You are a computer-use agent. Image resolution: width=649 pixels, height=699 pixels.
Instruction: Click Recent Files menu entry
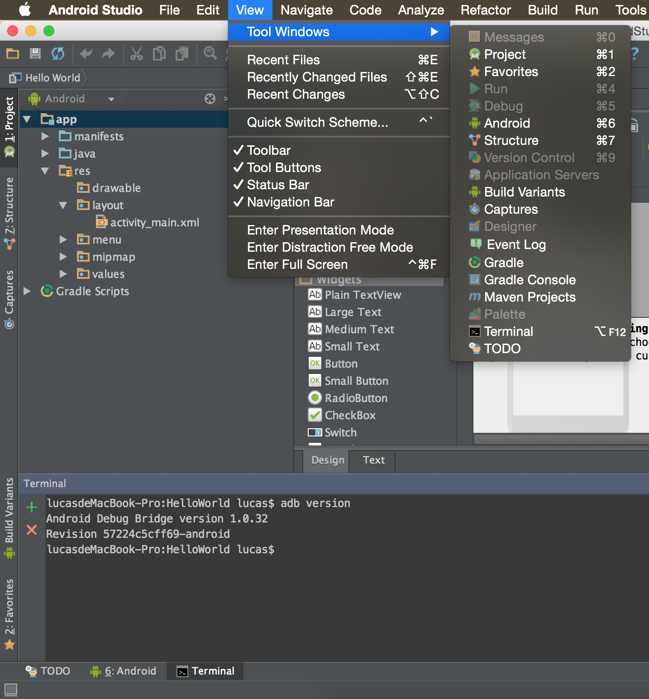(x=339, y=60)
